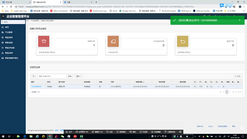The width and height of the screenshot is (247, 139).
Task: Open the My Oracle Support bookmark
Action: pos(167,11)
